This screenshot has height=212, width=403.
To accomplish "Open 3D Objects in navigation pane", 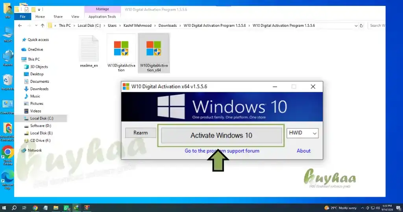I will coord(36,67).
